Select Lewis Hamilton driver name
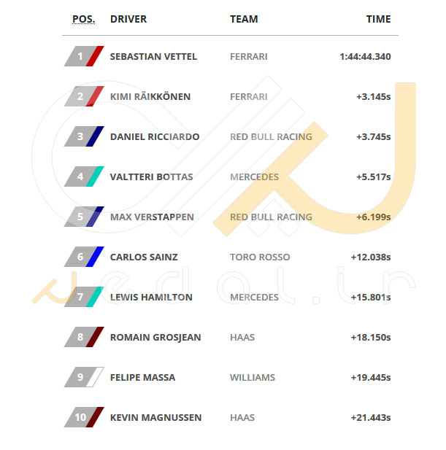Screen dimensions: 446x450 151,298
